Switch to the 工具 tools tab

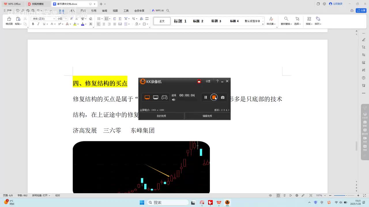pos(126,11)
